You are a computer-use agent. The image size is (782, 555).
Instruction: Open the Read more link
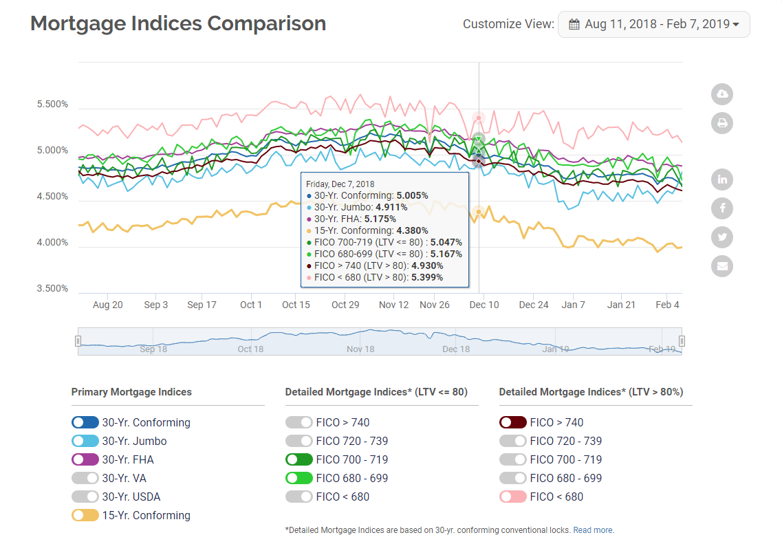593,530
